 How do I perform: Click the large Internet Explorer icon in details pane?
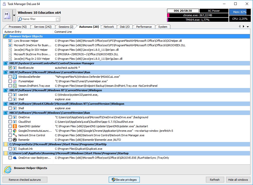(x=8, y=170)
